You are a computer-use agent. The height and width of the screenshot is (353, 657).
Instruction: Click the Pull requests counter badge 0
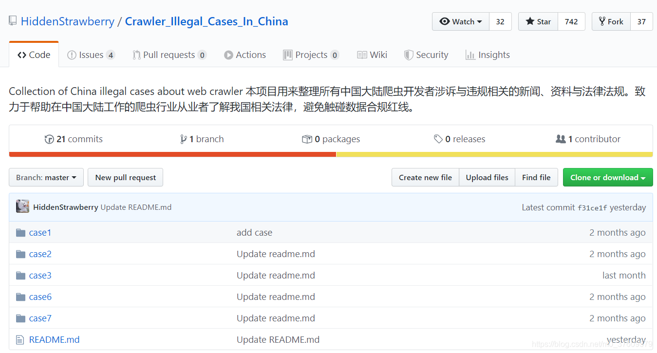(x=202, y=56)
